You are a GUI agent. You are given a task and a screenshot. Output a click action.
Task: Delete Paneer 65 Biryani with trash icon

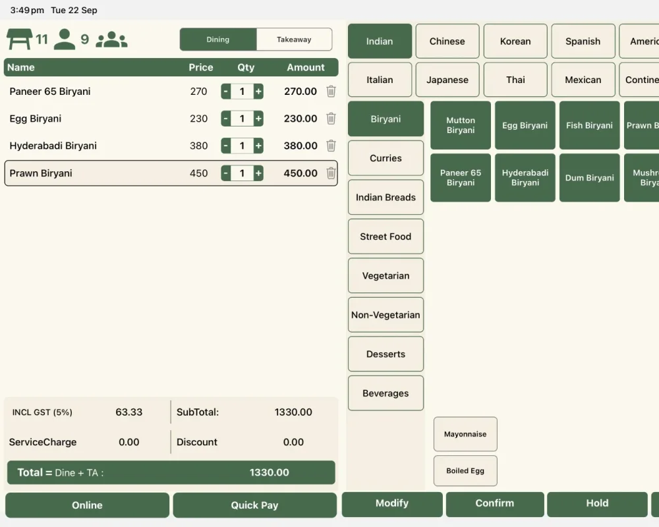click(x=331, y=91)
